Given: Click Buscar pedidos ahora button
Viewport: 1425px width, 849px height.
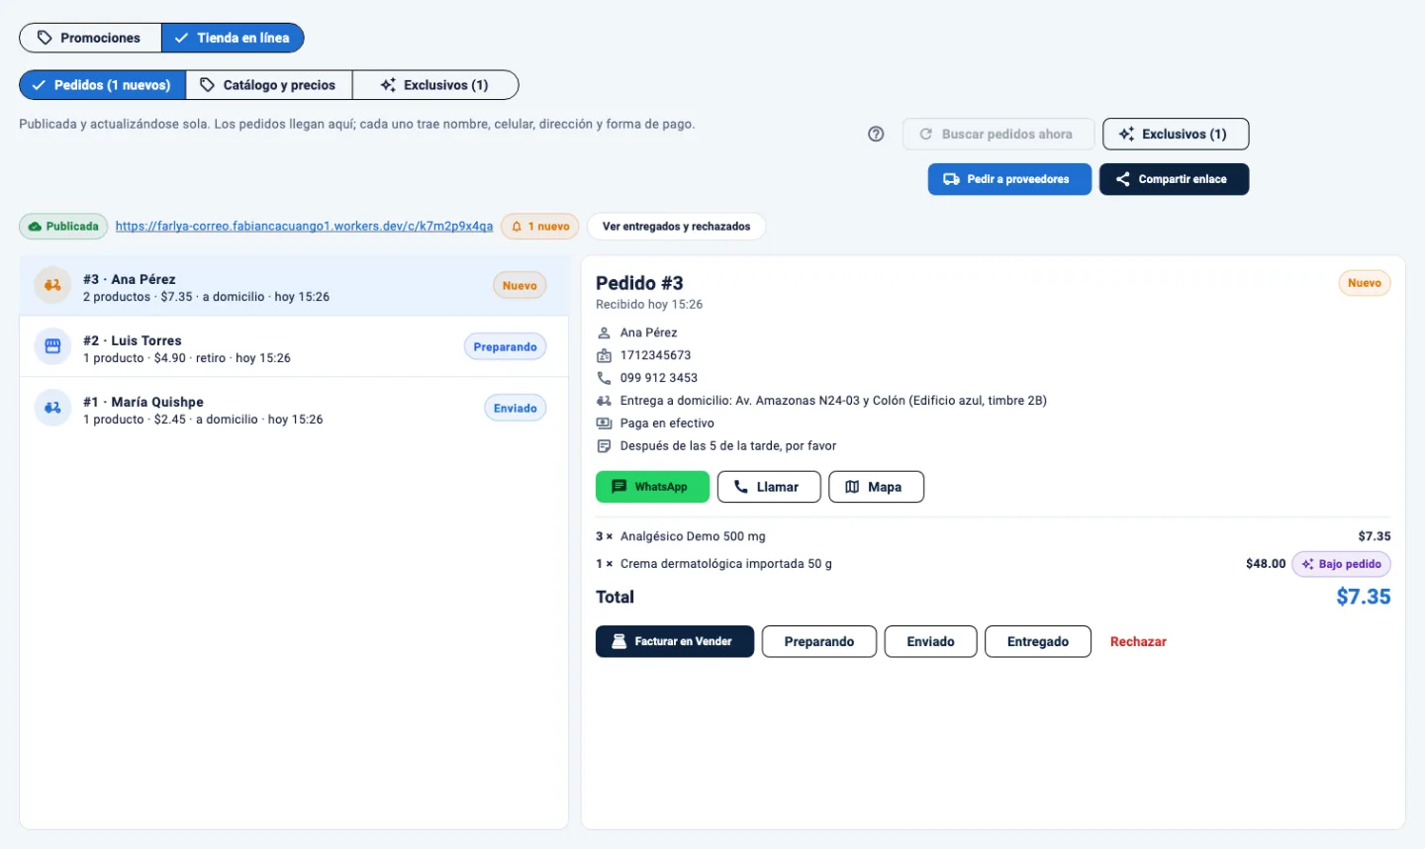Looking at the screenshot, I should pos(997,134).
